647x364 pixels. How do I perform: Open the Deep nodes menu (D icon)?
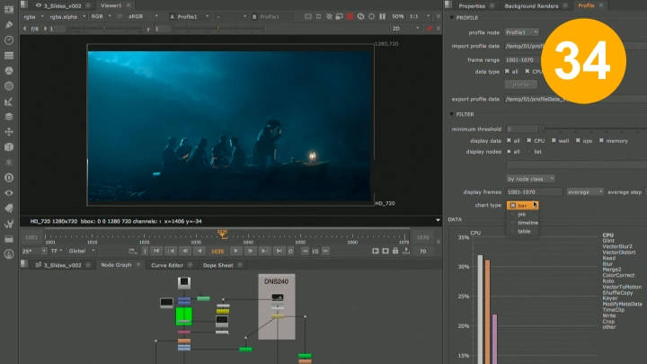click(x=9, y=178)
